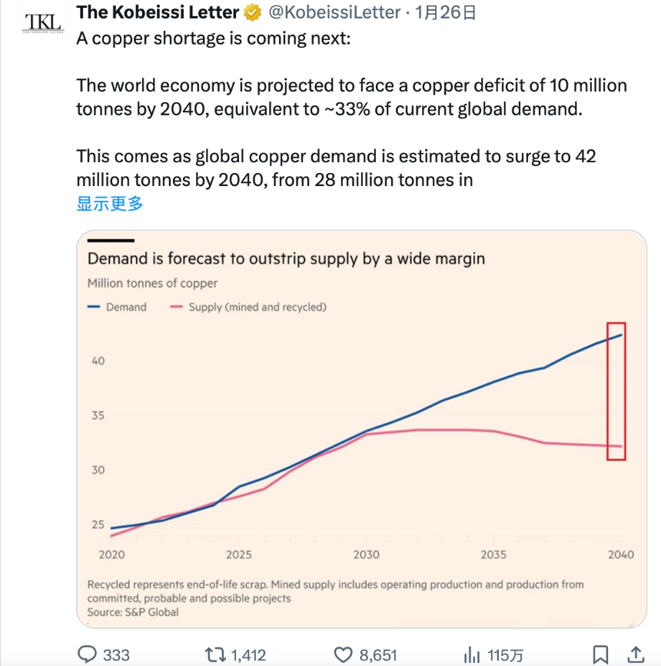This screenshot has width=661, height=666.
Task: Click the red-boxed 2040 deficit highlight
Action: [615, 392]
